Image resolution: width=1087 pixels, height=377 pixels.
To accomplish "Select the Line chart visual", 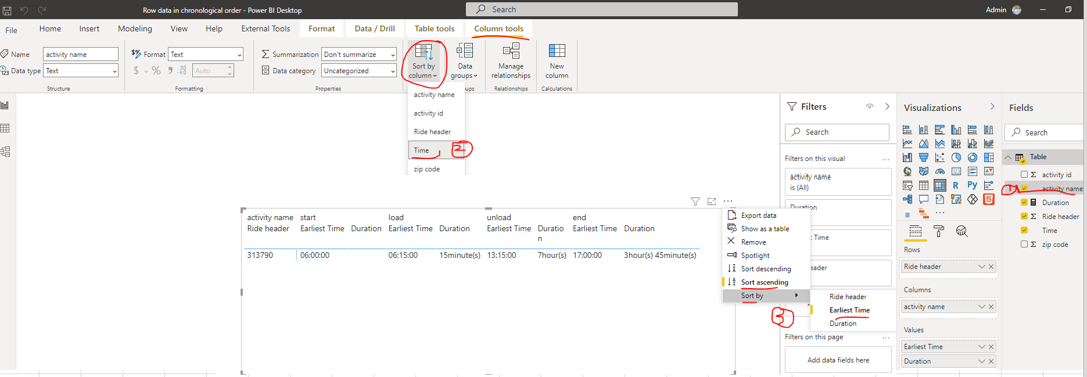I will 907,143.
